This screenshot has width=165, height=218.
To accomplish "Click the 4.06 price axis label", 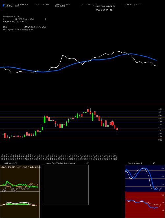I will (x=160, y=115).
